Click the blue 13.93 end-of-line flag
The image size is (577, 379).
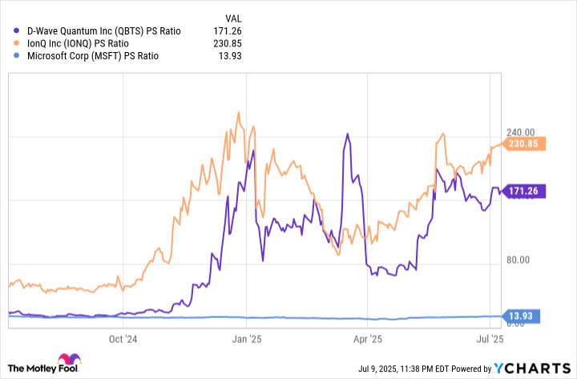(x=523, y=317)
